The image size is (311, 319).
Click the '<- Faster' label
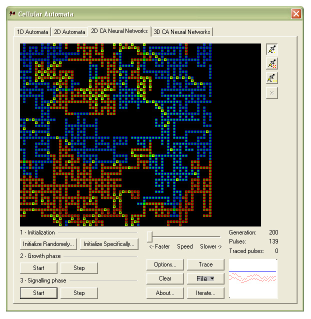(159, 246)
